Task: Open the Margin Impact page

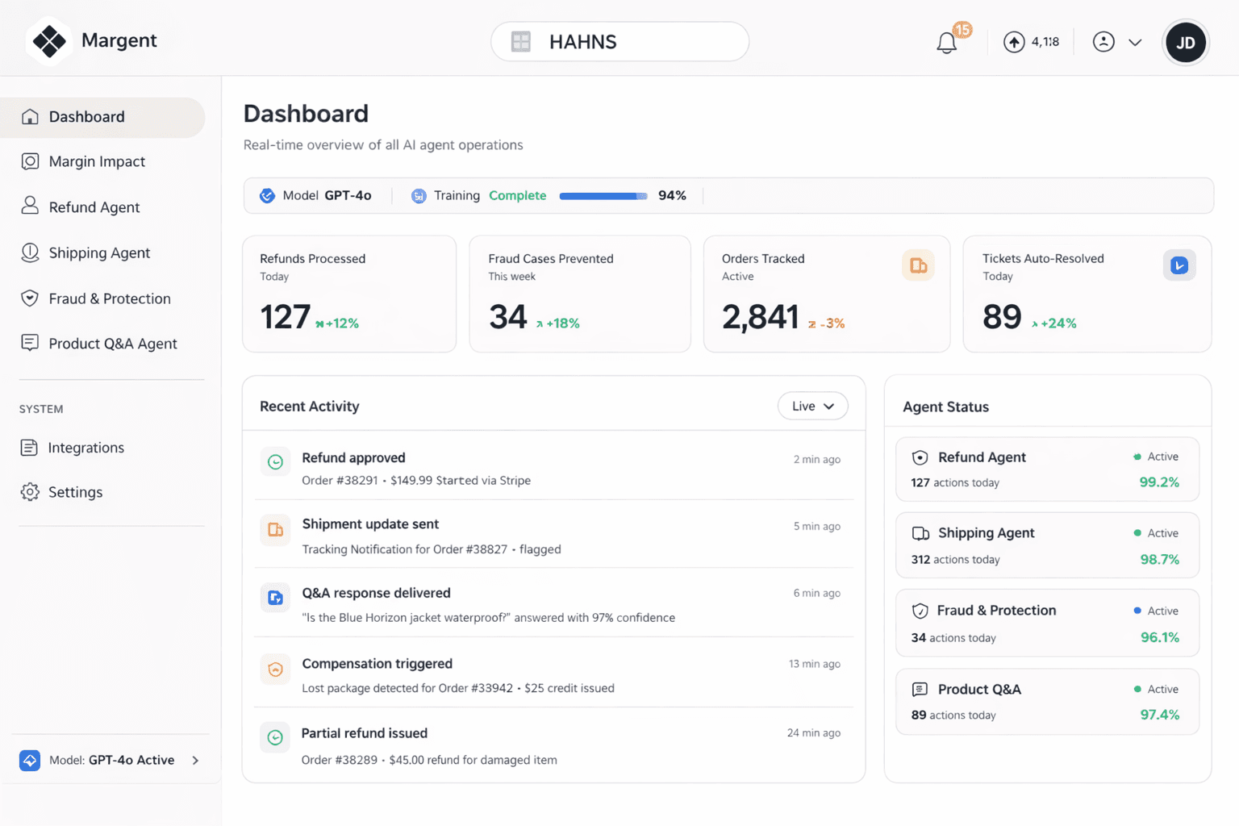Action: click(x=97, y=161)
